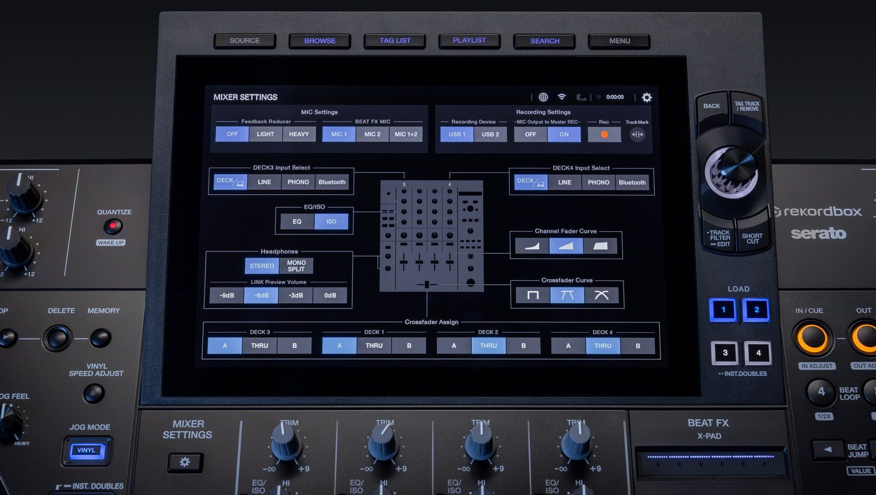Viewport: 876px width, 495px height.
Task: Choose the flat right channel fader curve
Action: (600, 246)
